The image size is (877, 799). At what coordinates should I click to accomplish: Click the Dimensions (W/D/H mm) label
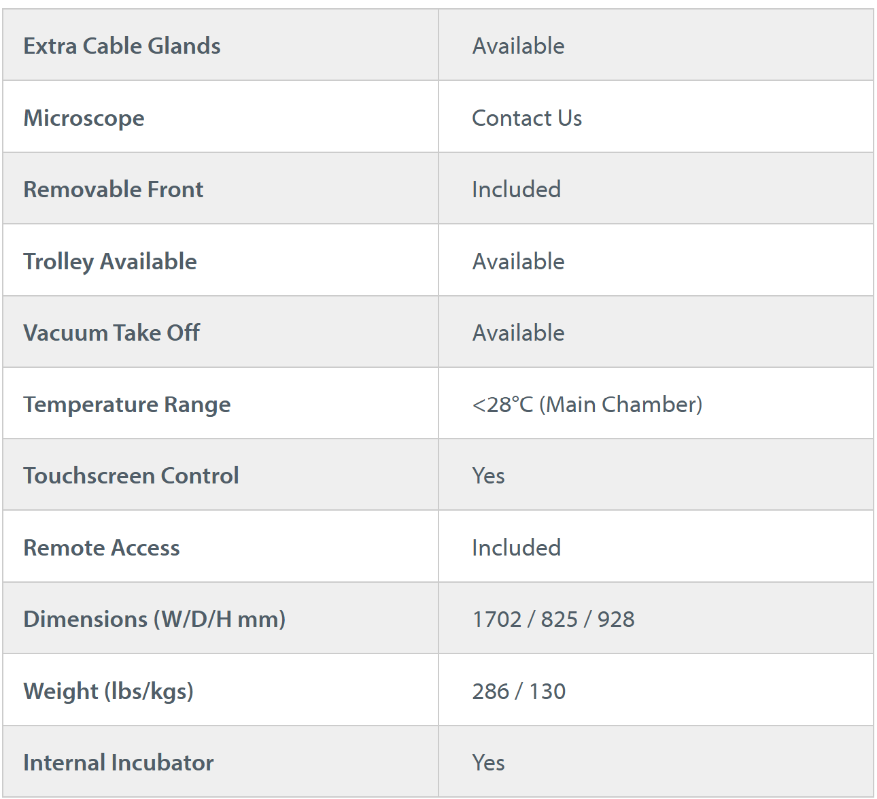tap(154, 619)
